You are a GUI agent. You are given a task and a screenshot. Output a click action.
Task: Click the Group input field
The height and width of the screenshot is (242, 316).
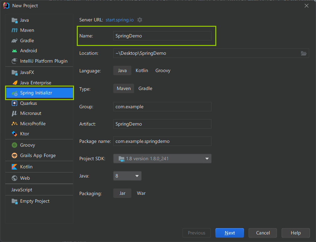162,107
